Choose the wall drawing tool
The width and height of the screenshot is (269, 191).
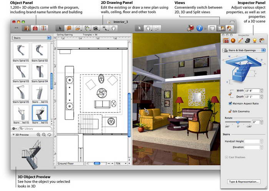[69, 28]
